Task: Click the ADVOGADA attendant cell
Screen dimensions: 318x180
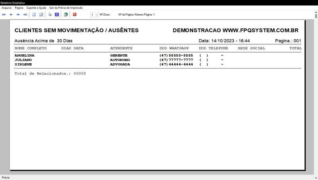Action: coord(120,65)
